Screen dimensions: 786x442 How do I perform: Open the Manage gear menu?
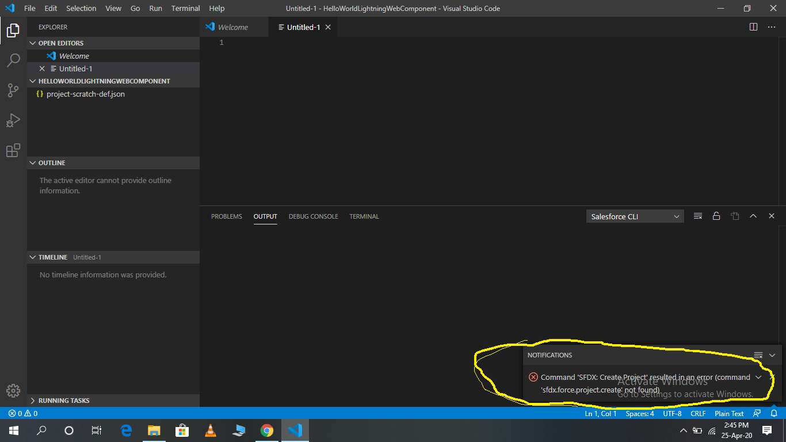coord(13,391)
